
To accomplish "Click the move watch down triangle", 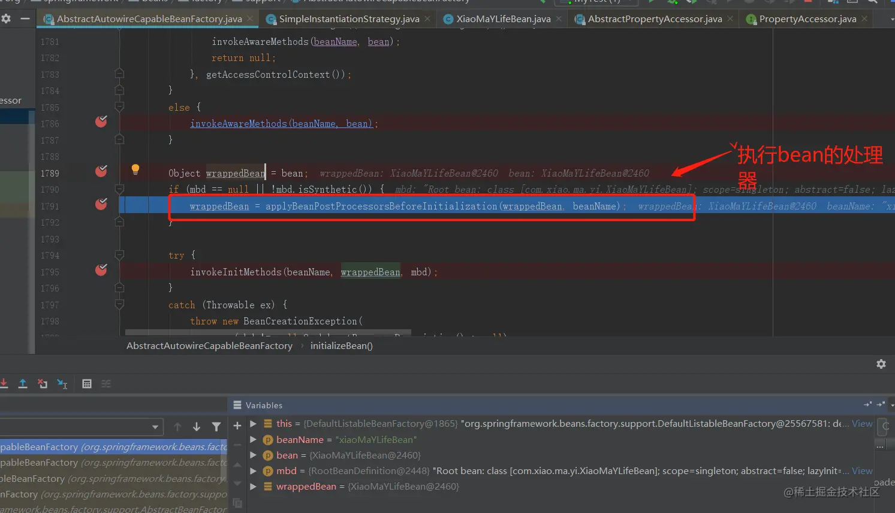I will coord(237,484).
